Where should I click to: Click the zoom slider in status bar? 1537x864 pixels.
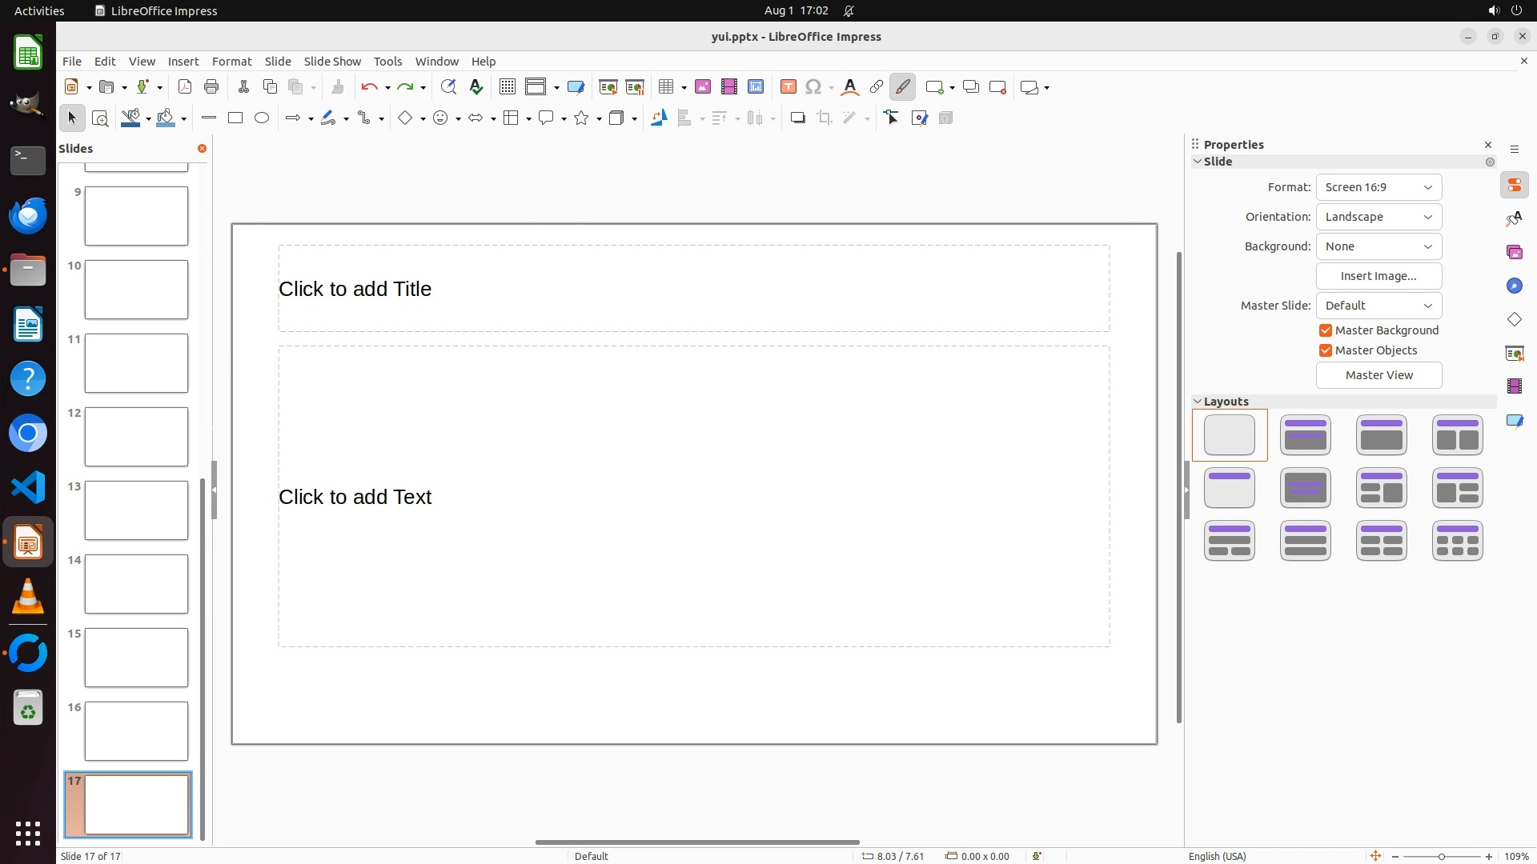(1441, 857)
